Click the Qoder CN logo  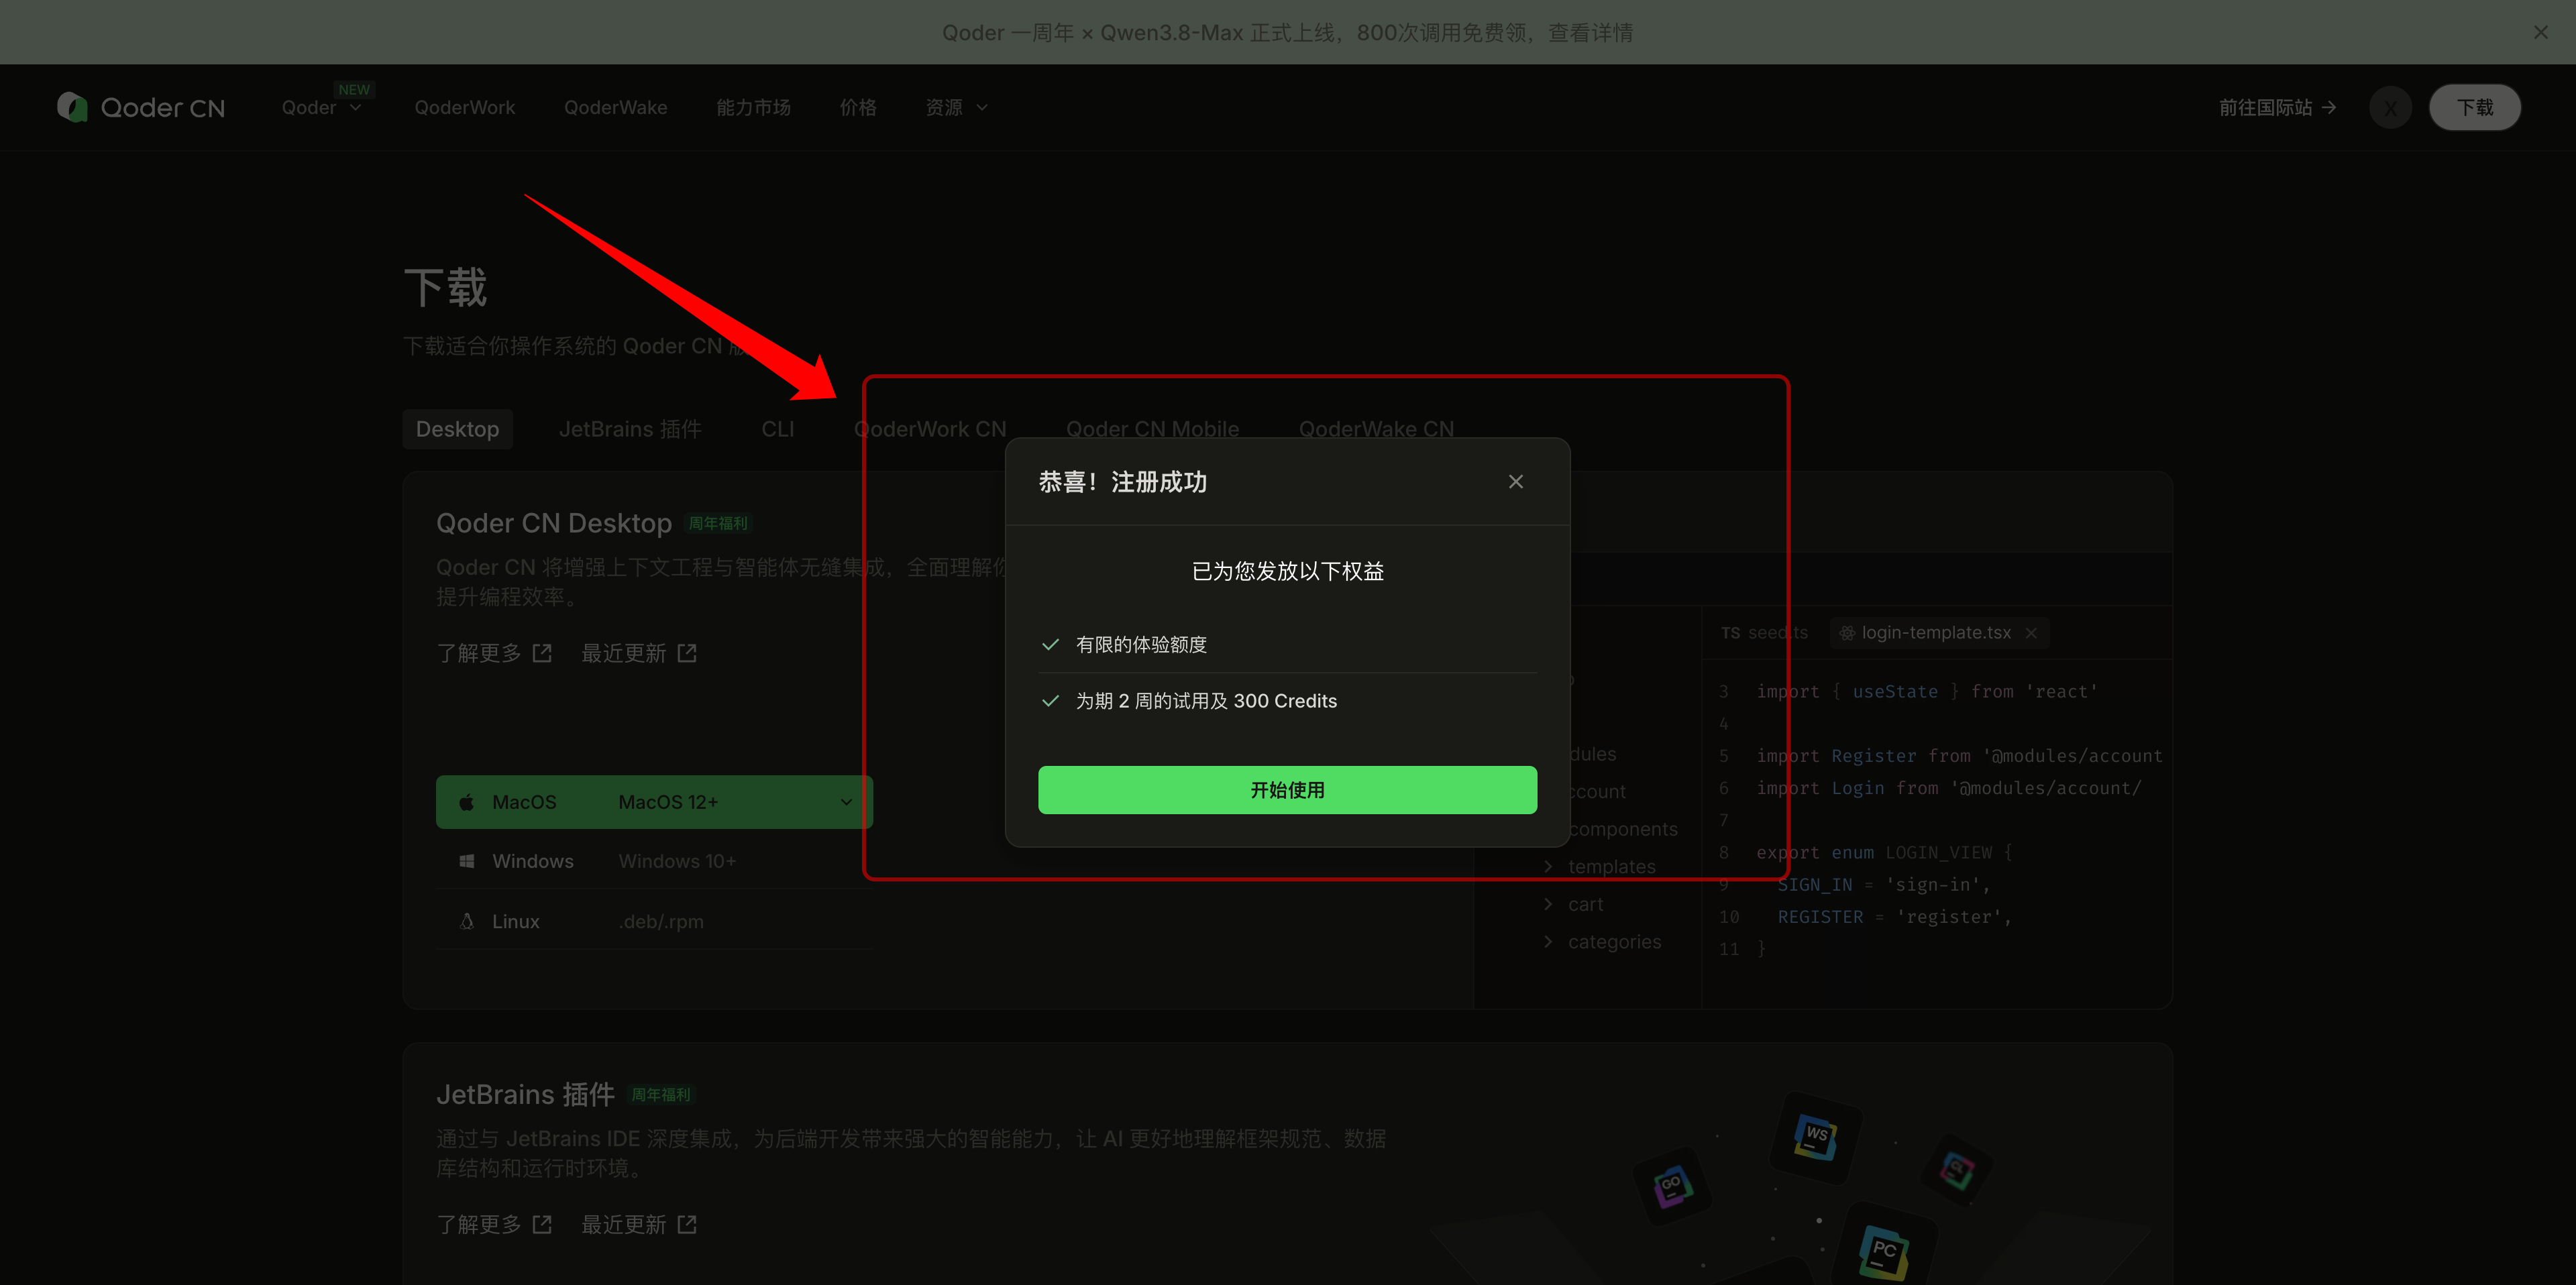pyautogui.click(x=141, y=107)
